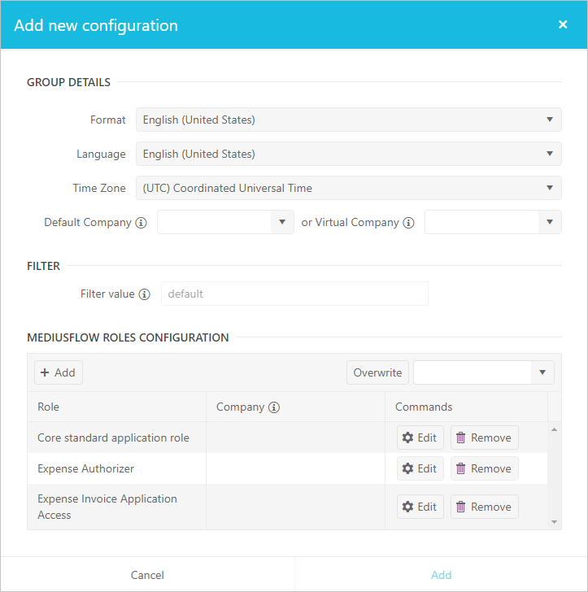Viewport: 588px width, 592px height.
Task: Select the Expense Invoice Application Access text
Action: (x=107, y=507)
